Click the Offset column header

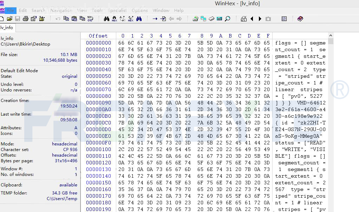point(98,36)
